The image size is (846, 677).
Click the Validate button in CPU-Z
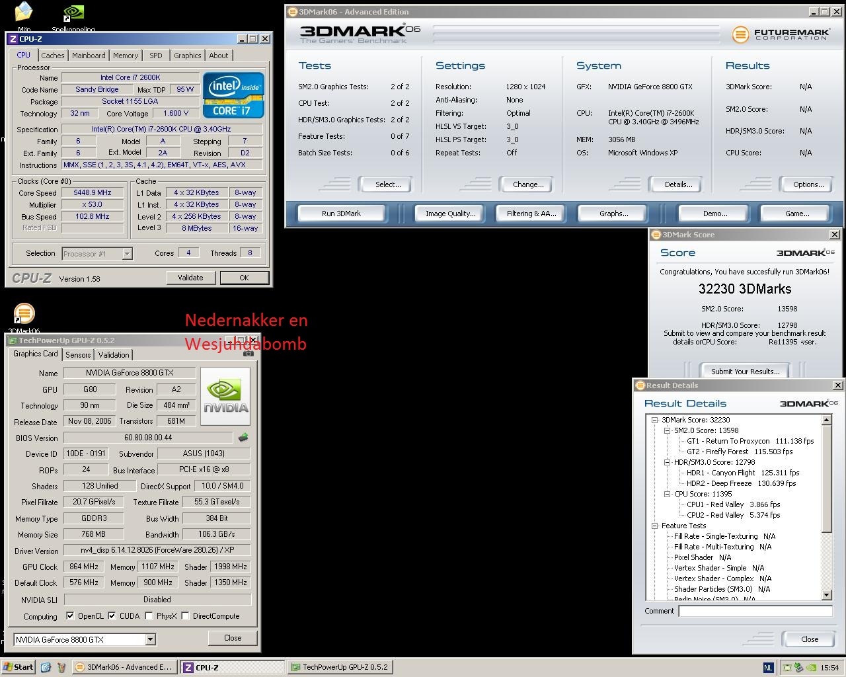coord(190,278)
